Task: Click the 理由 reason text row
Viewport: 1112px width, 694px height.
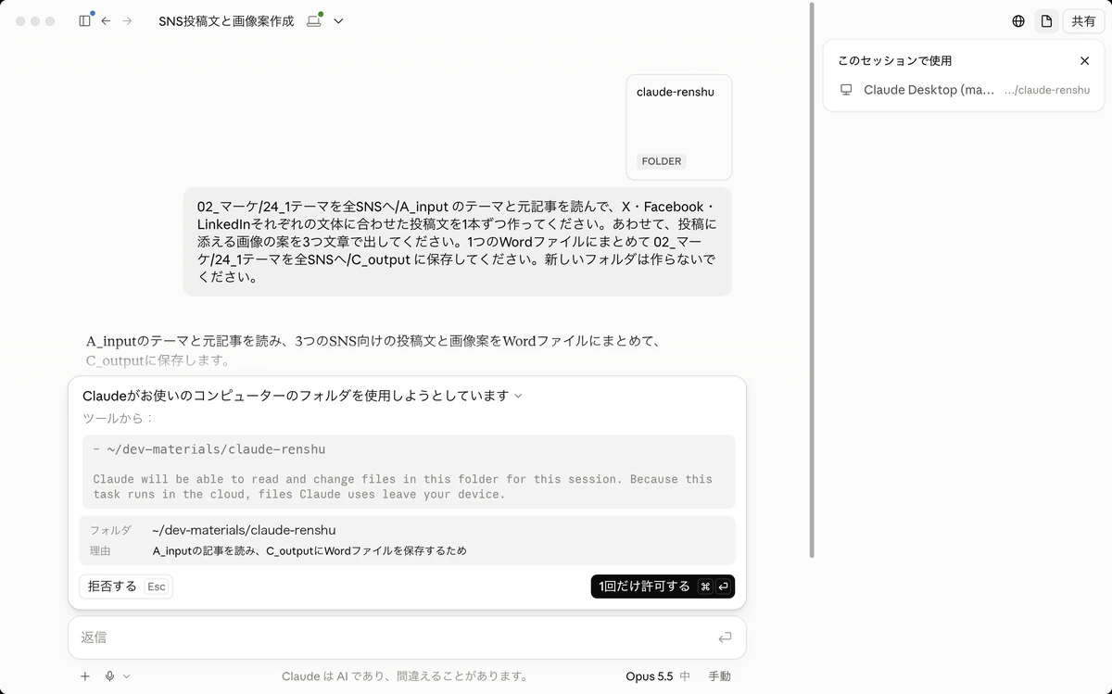Action: coord(407,551)
